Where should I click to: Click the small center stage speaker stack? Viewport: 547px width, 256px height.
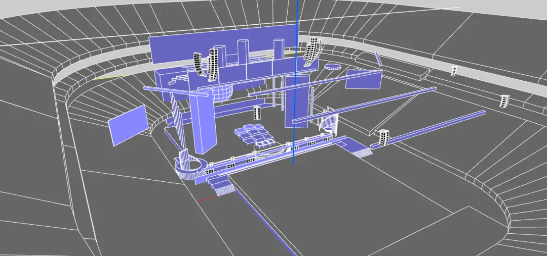click(x=257, y=112)
